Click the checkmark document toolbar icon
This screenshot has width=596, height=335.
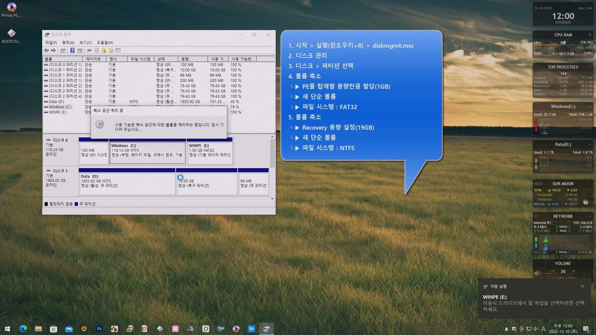(97, 50)
